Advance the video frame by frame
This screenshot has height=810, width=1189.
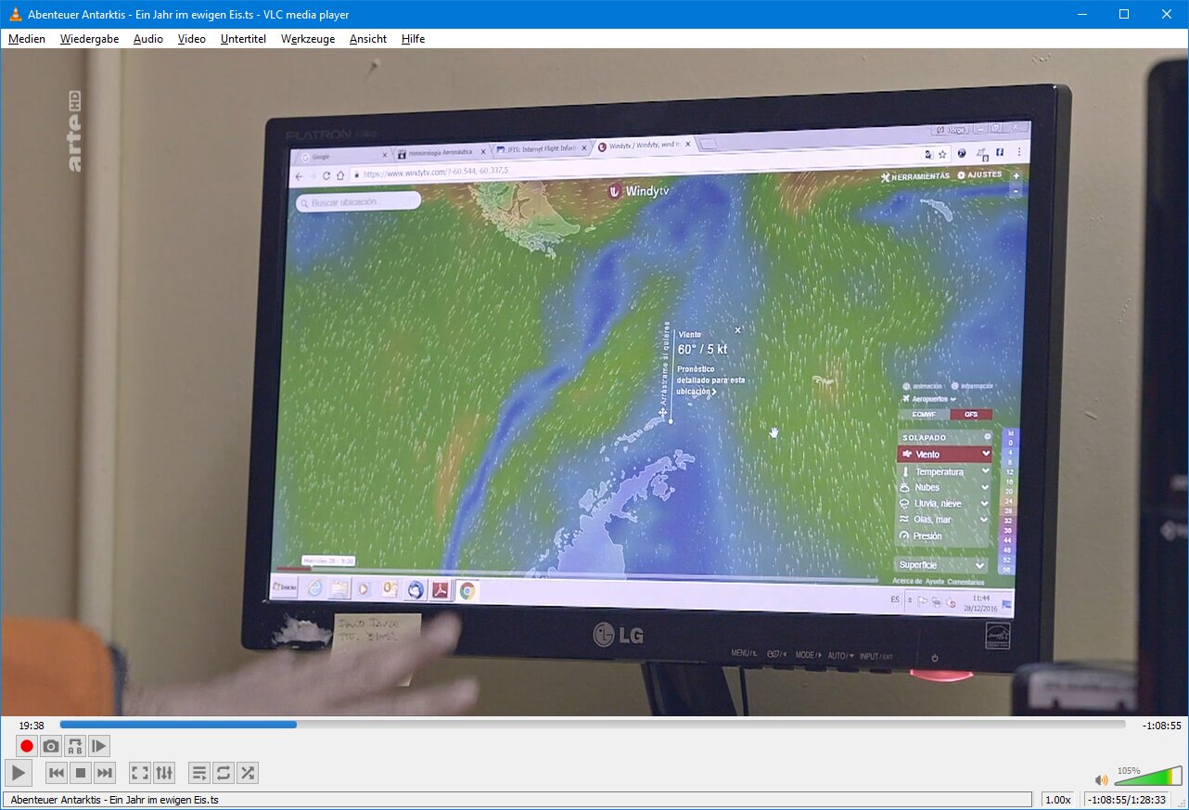(x=99, y=746)
